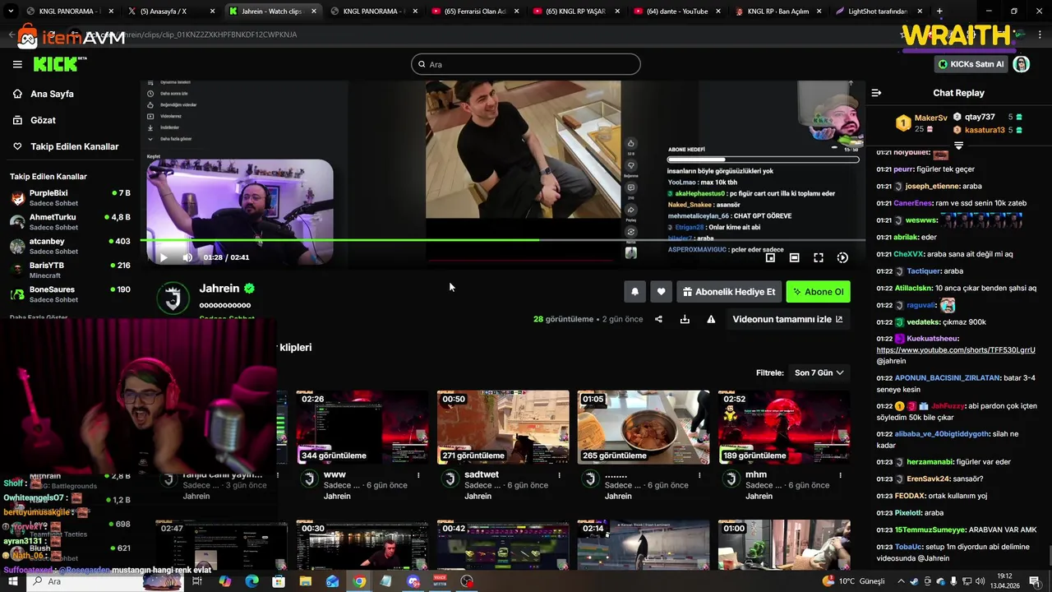The width and height of the screenshot is (1052, 592).
Task: Seek on the green clip progress bar
Action: pyautogui.click(x=503, y=239)
